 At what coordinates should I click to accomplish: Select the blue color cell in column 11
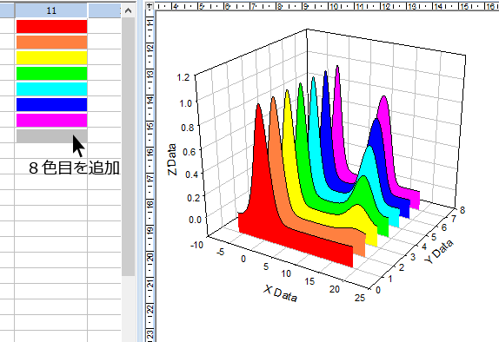pyautogui.click(x=51, y=104)
